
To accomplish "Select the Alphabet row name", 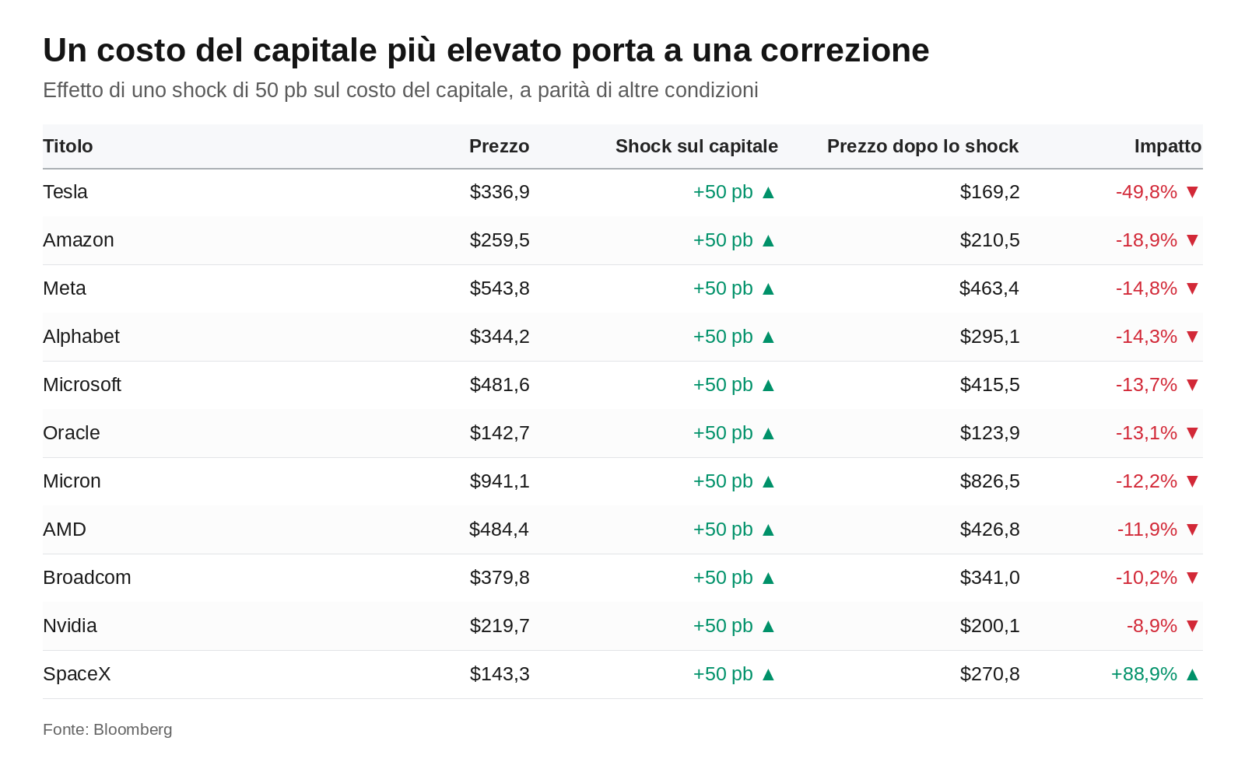I will click(x=81, y=337).
